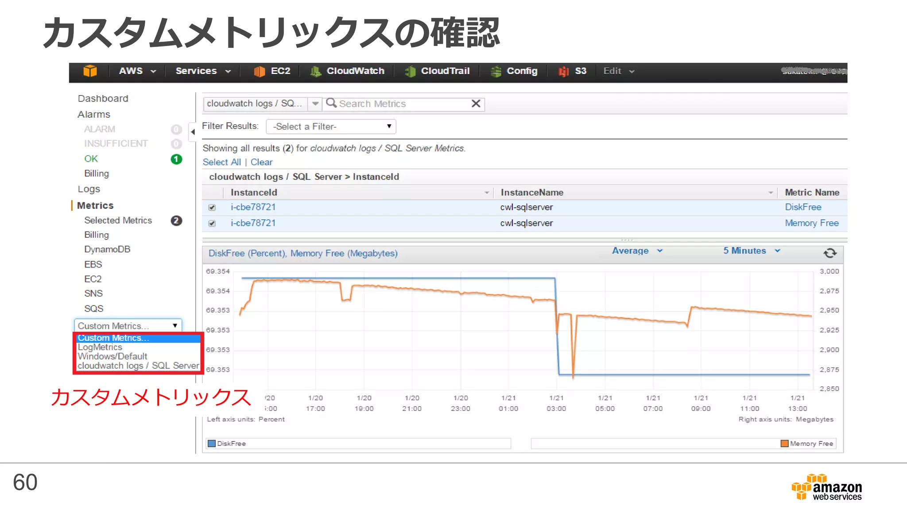Click the Select All link
This screenshot has width=907, height=510.
[221, 162]
